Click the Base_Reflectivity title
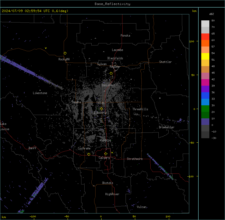Screen dimensions: 225x220 click(x=113, y=4)
